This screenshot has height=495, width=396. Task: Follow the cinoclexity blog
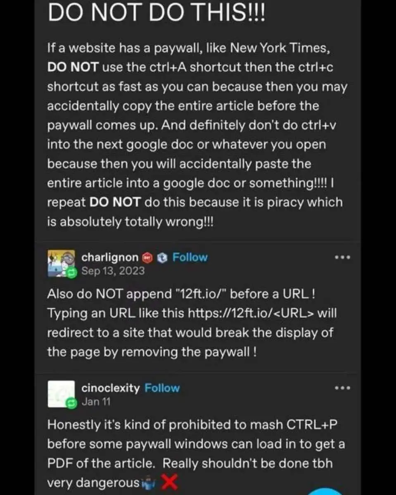point(162,388)
